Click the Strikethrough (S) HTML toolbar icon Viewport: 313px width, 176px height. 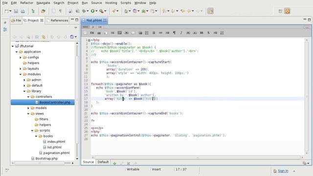click(208, 33)
